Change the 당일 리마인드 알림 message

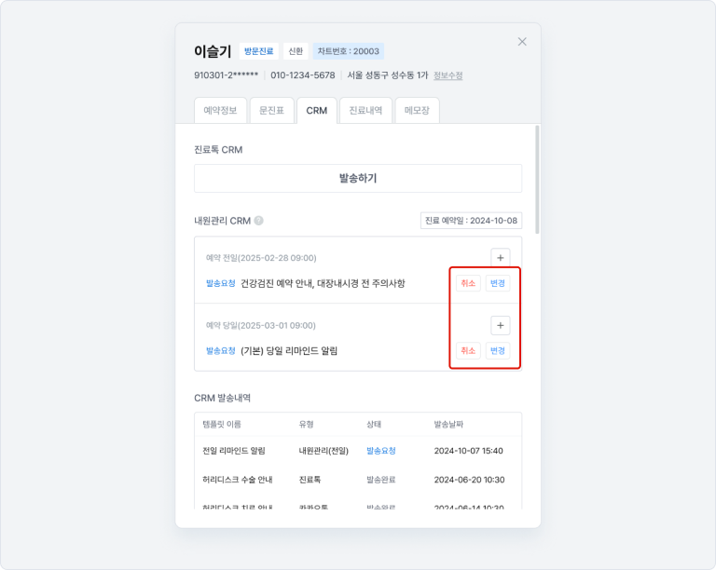[x=498, y=350]
